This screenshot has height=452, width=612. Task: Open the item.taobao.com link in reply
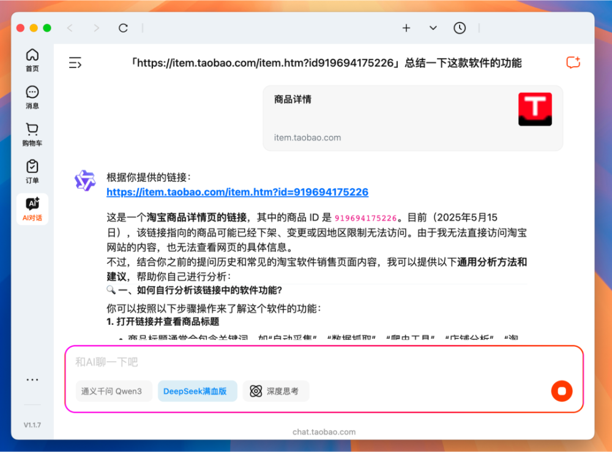[237, 192]
